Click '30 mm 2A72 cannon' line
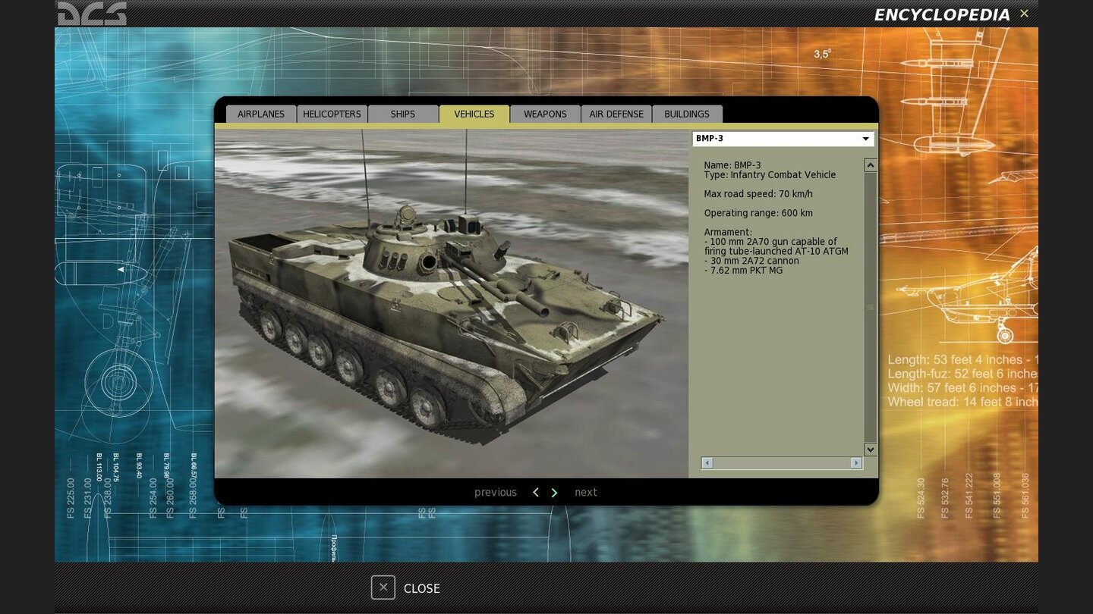 [751, 261]
